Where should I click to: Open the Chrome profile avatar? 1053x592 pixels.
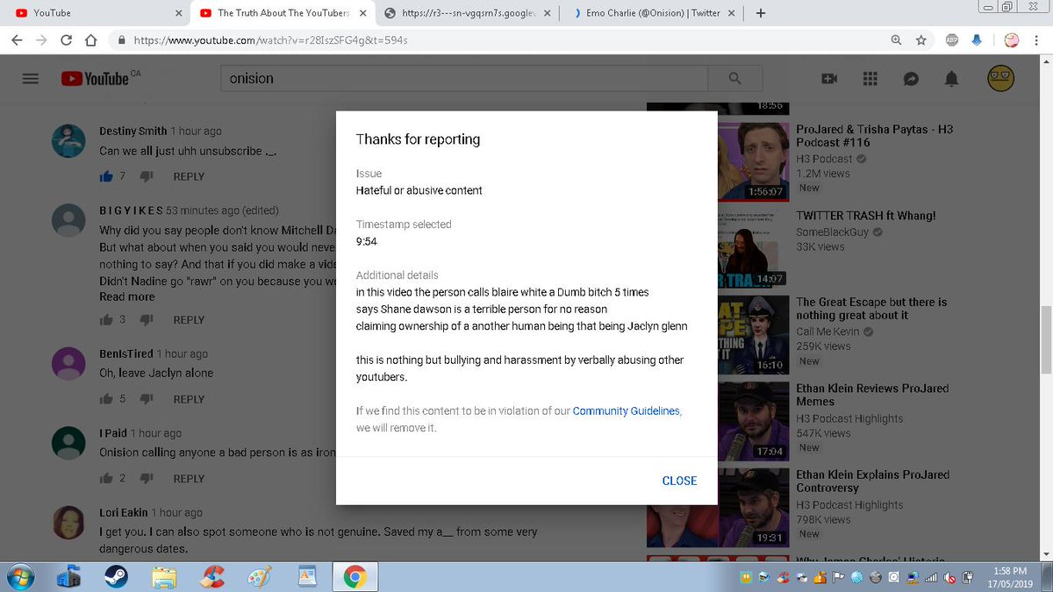(1012, 40)
